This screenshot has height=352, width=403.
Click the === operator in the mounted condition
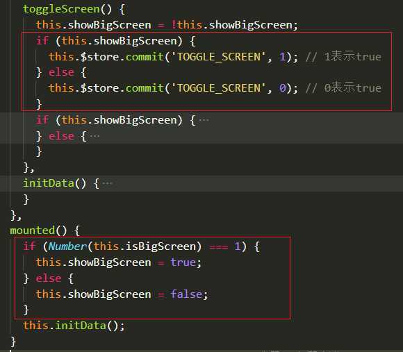point(218,247)
